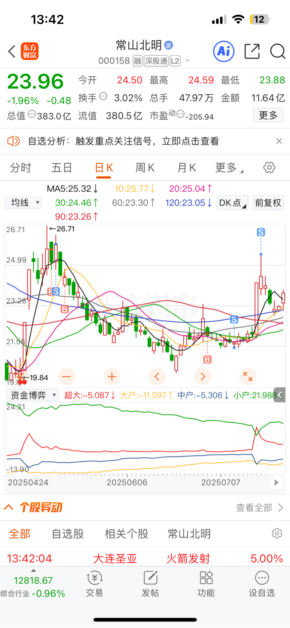Screen dimensions: 290x628
Task: Tap the MA5:25.32 value
Action: point(73,188)
